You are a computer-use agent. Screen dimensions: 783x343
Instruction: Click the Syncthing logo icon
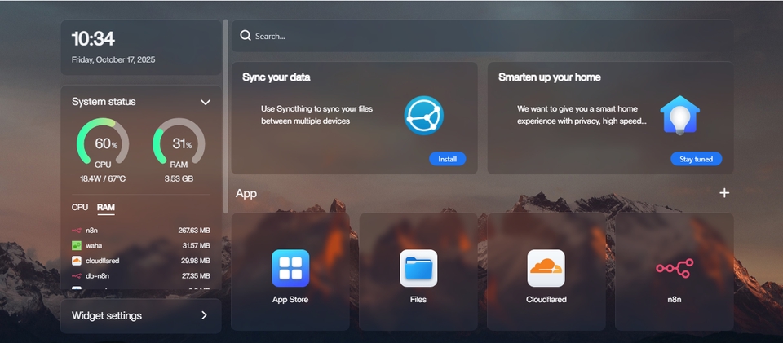pos(423,115)
